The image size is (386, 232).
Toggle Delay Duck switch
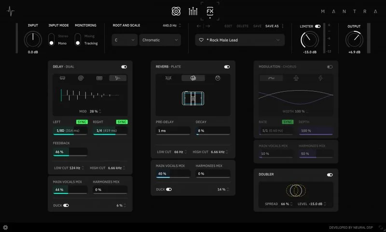click(66, 205)
